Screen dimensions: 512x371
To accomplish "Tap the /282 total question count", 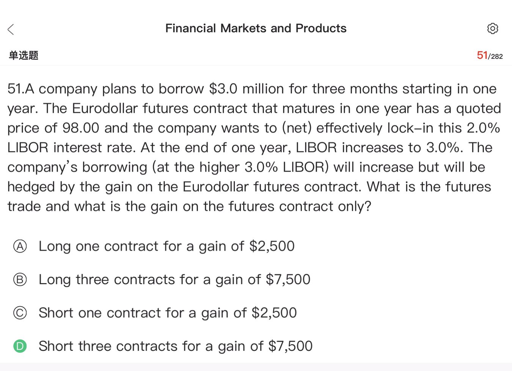I will click(x=496, y=57).
